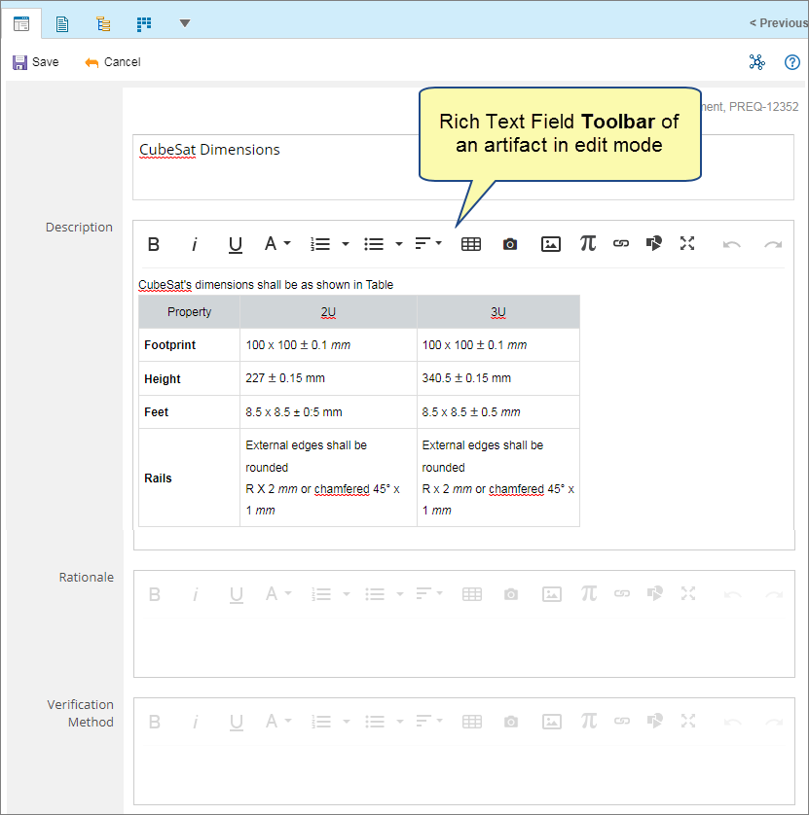Image resolution: width=809 pixels, height=815 pixels.
Task: Insert a hyperlink in the Description field
Action: pos(621,243)
